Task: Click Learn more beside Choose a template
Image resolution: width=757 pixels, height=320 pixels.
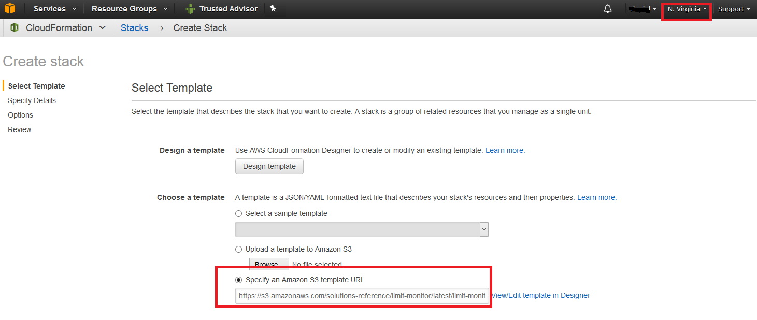Action: pyautogui.click(x=597, y=197)
